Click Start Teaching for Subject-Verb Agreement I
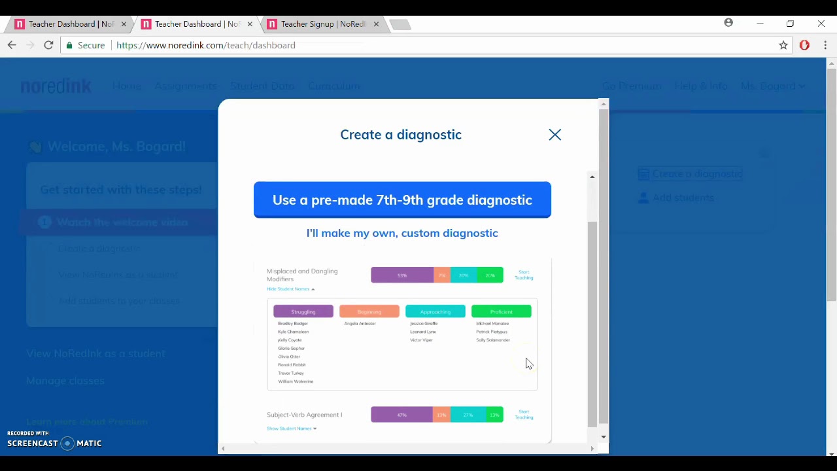 click(x=524, y=414)
